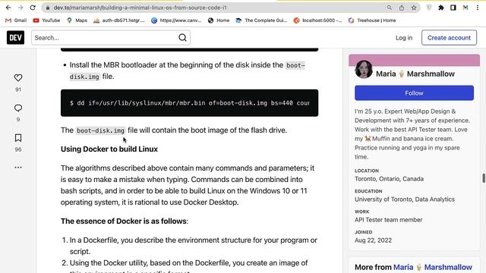Open More from Maria Marshmallow link
The width and height of the screenshot is (486, 273).
coord(433,267)
